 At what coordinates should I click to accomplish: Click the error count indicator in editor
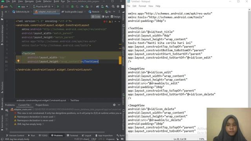pos(105,22)
